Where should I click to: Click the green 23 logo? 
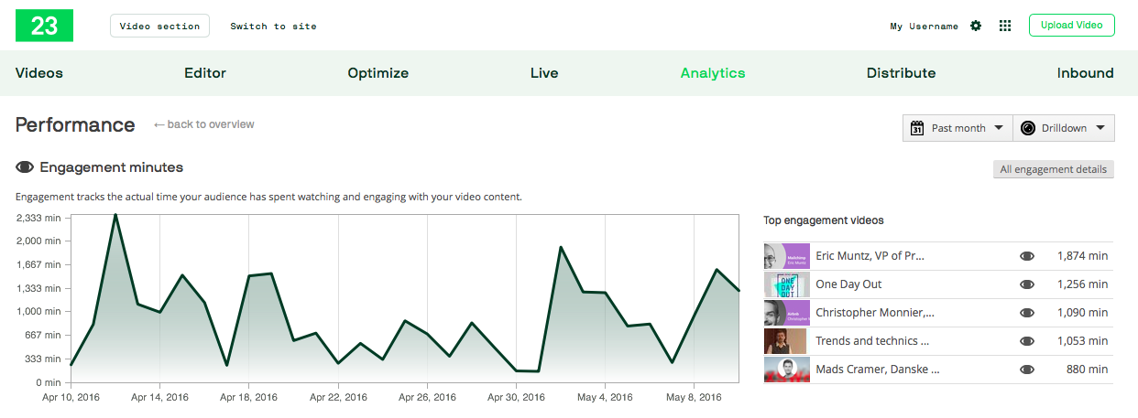(x=44, y=26)
